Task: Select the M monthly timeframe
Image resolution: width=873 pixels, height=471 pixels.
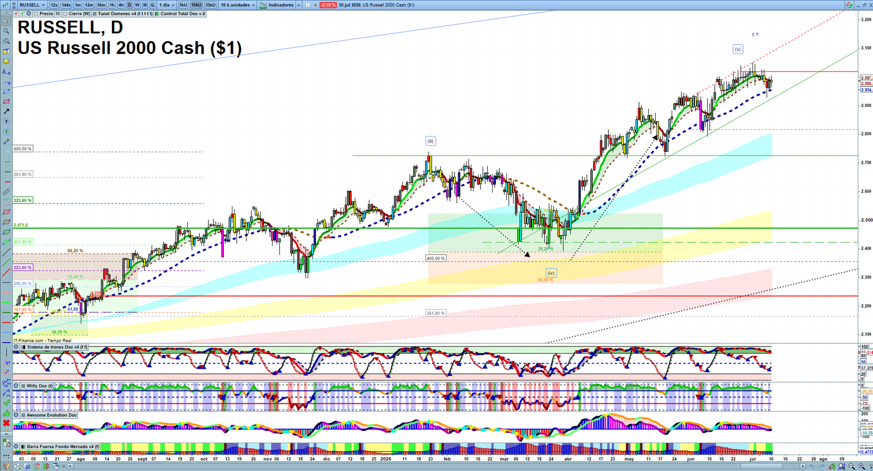Action: [145, 5]
